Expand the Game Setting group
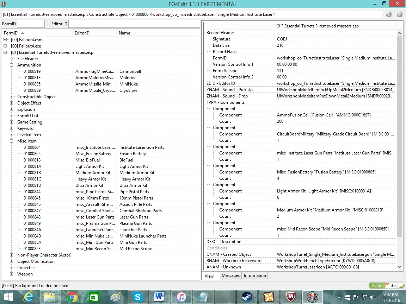This screenshot has width=406, height=304. click(x=11, y=122)
